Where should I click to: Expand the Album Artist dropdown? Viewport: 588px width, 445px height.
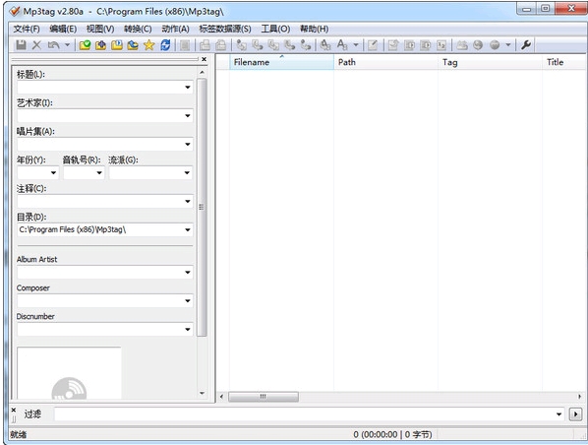pyautogui.click(x=188, y=273)
